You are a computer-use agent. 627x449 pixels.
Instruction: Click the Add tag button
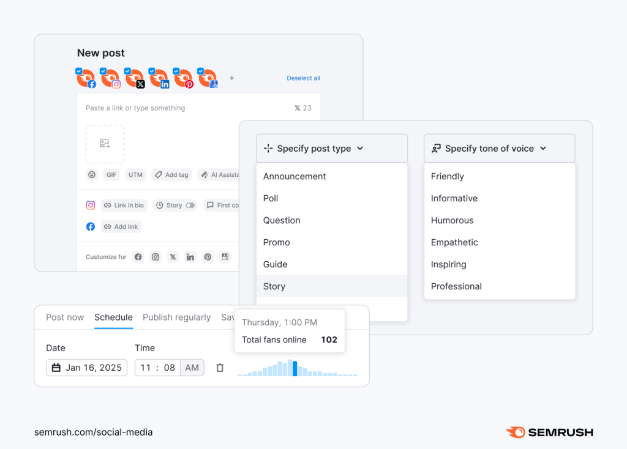click(171, 174)
